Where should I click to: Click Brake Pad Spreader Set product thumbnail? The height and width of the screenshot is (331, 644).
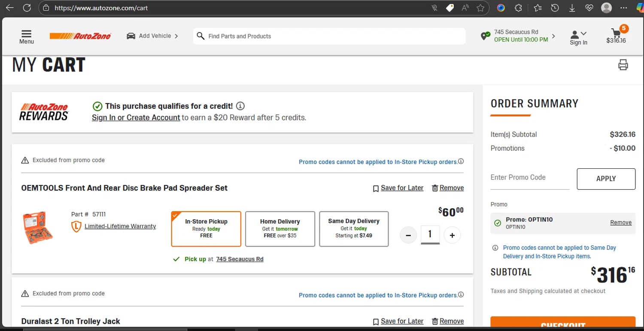pyautogui.click(x=38, y=227)
